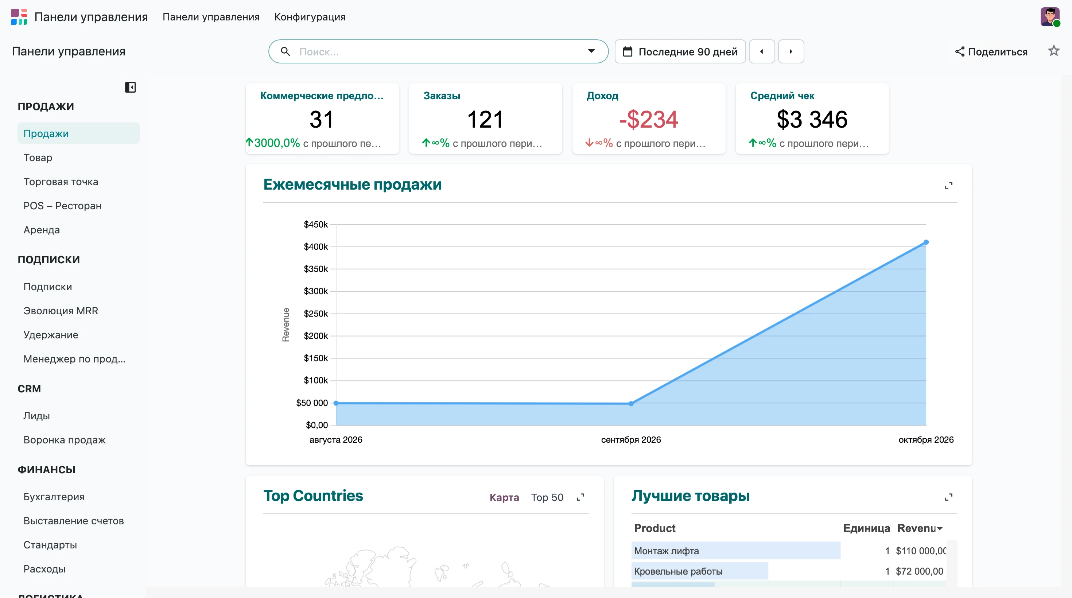Viewport: 1072px width, 598px height.
Task: Click the Кровельные работы product row
Action: tap(789, 571)
